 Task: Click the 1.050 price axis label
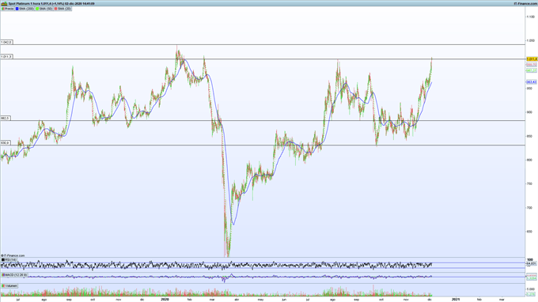531,41
